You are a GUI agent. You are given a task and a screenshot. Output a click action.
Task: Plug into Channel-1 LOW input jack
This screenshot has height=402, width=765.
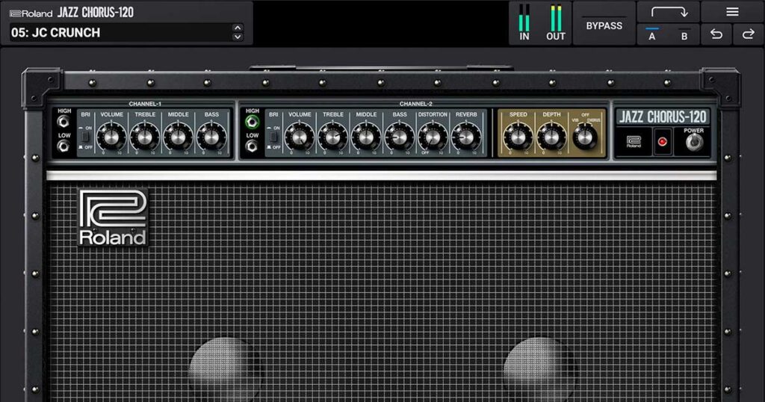pos(63,146)
